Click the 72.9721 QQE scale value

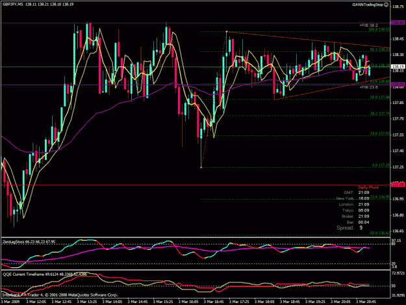[398, 273]
